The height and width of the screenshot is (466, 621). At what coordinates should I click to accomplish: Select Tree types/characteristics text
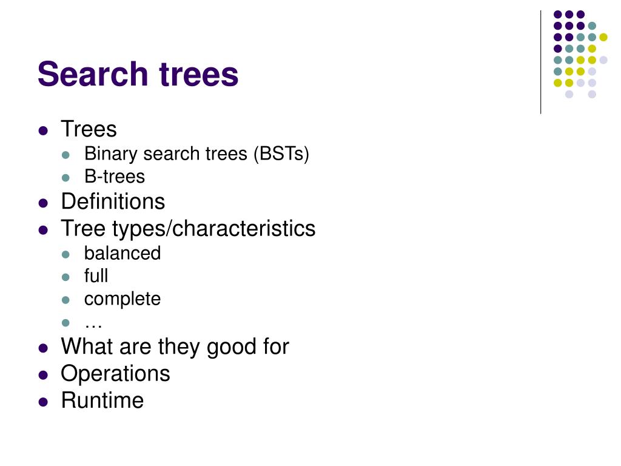click(x=188, y=229)
